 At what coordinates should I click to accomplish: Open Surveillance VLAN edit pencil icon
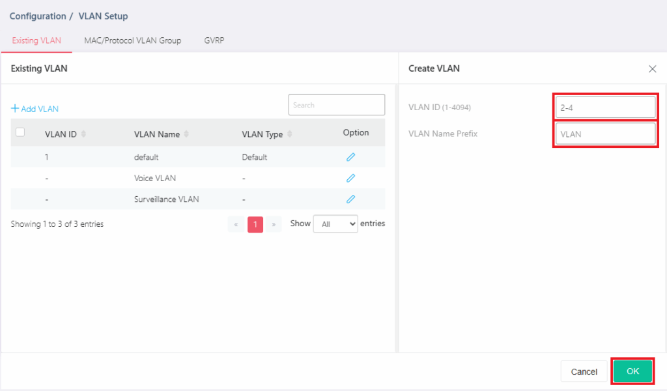[x=350, y=199]
